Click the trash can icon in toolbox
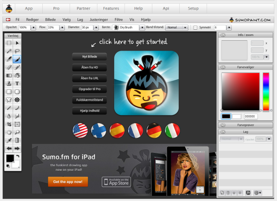The image size is (277, 201). click(17, 140)
